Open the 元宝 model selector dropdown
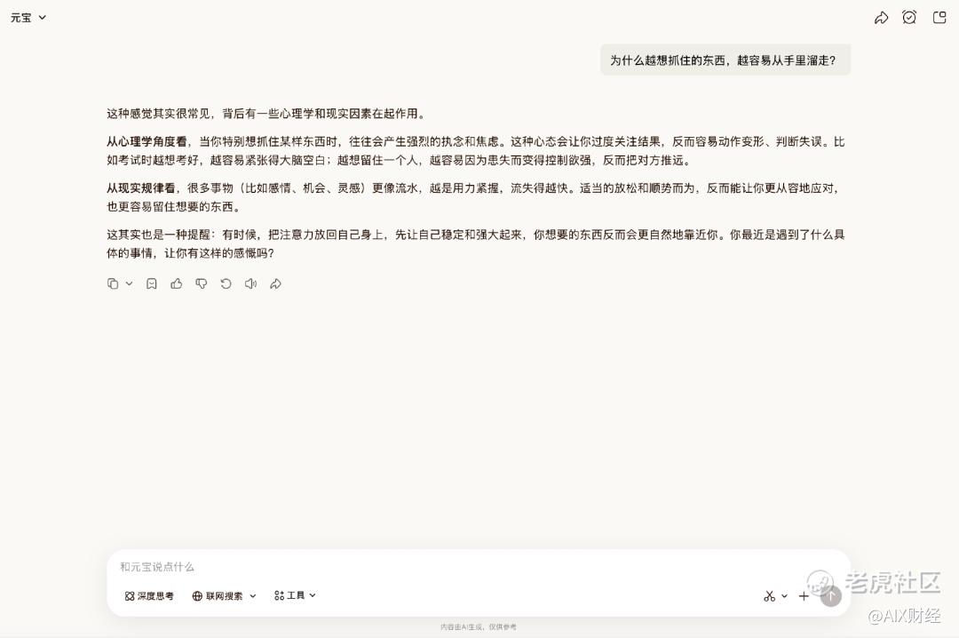The image size is (959, 638). [x=28, y=18]
